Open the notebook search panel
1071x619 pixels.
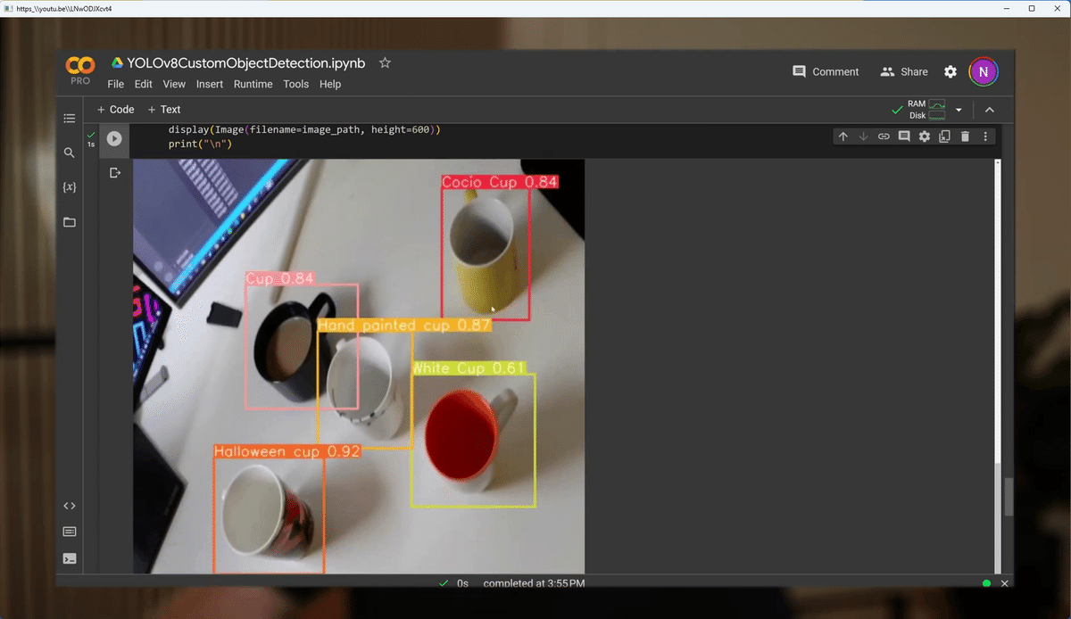coord(69,153)
